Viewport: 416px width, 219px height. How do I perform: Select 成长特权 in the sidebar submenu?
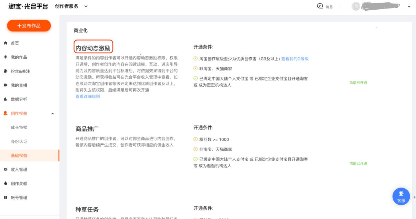tap(19, 128)
